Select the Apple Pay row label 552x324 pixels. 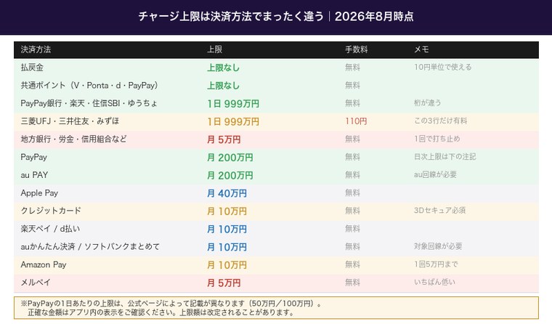(39, 193)
